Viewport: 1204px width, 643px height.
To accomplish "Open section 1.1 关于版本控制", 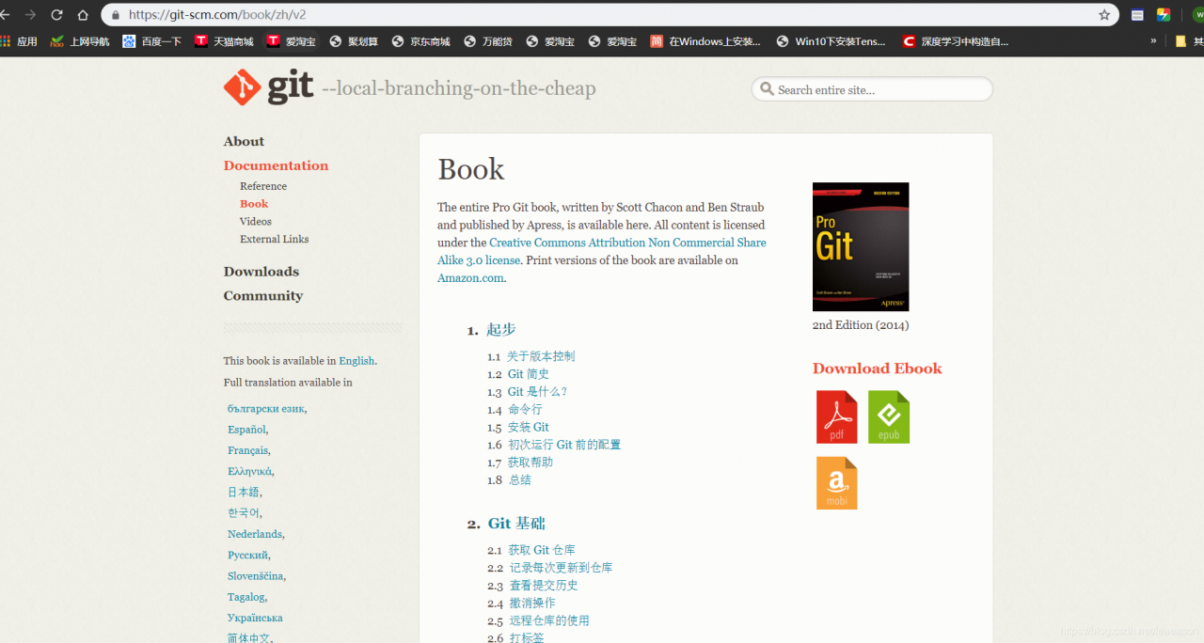I will click(x=541, y=356).
